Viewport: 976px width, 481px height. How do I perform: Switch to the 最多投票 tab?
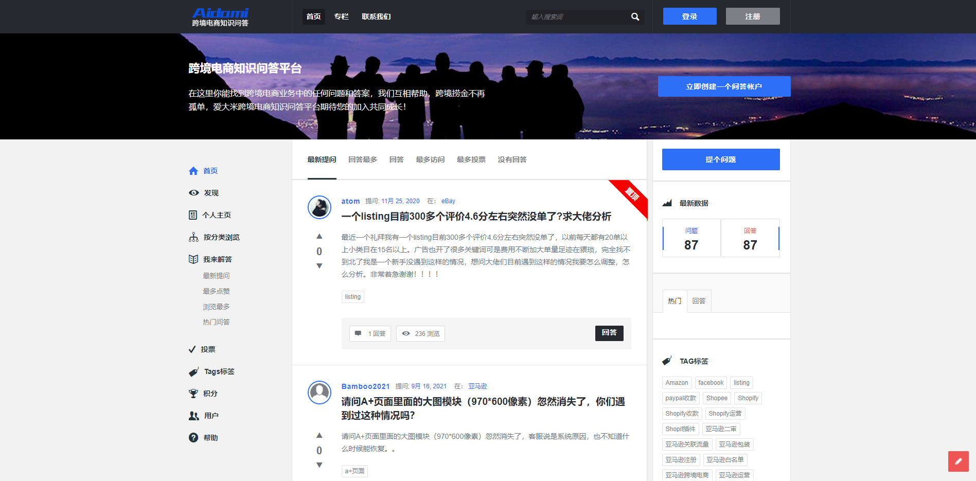pos(471,159)
